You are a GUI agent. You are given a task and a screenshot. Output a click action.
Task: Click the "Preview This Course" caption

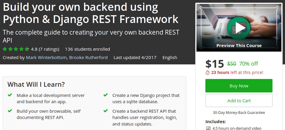[239, 46]
